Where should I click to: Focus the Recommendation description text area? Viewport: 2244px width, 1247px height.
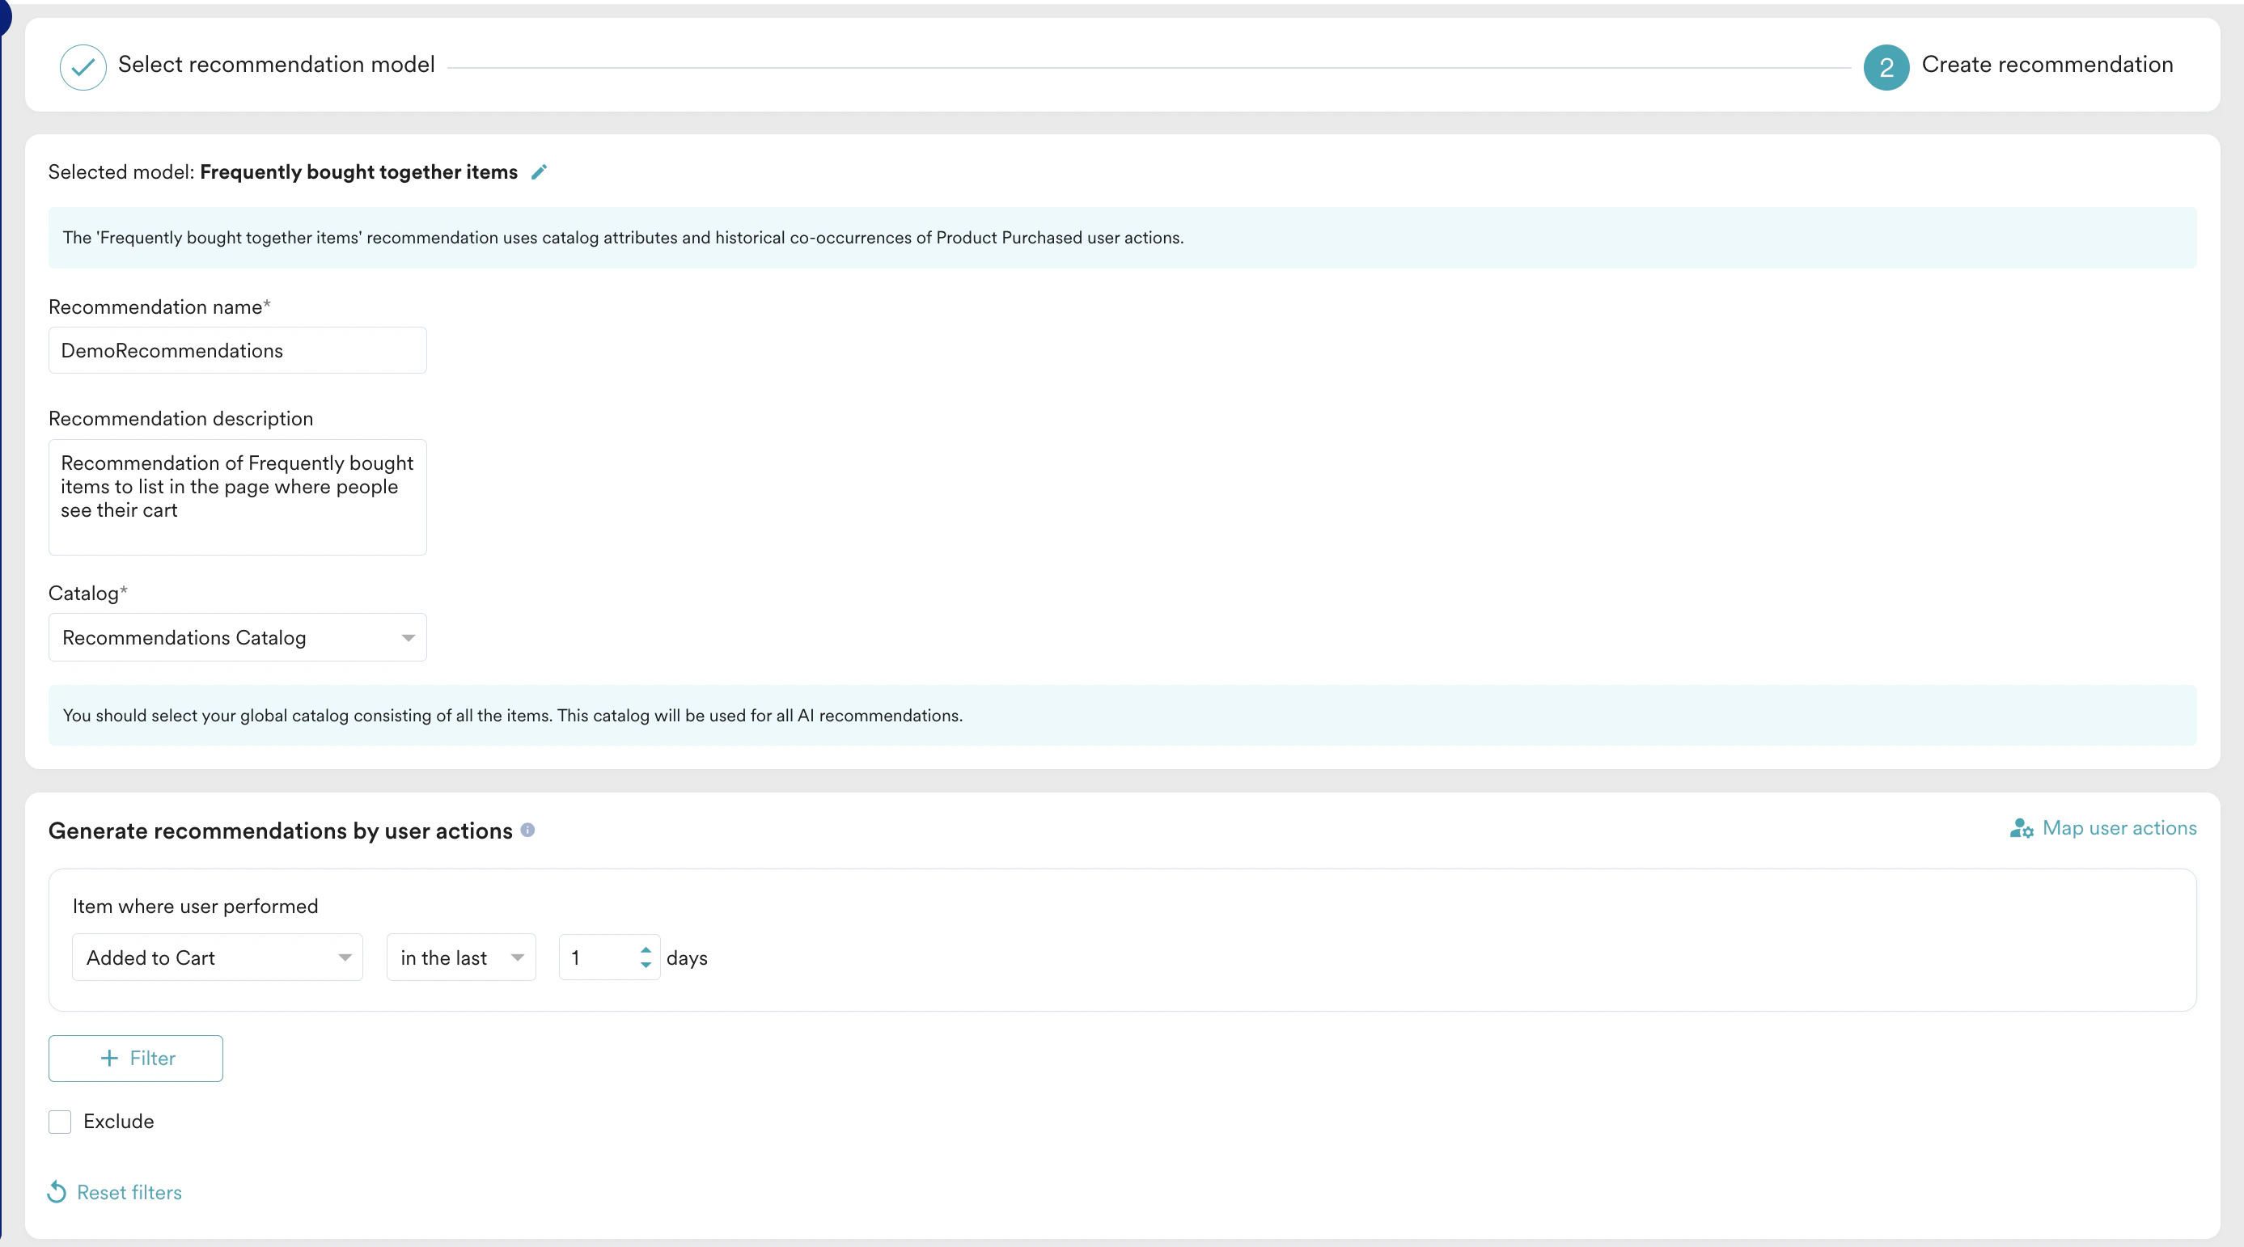point(237,497)
